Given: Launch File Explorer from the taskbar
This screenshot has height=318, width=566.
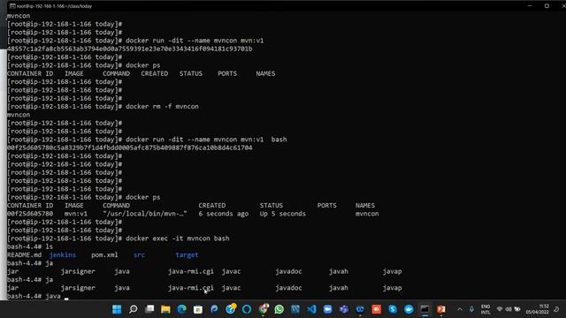Looking at the screenshot, I should [165, 309].
